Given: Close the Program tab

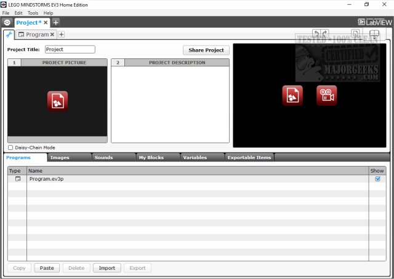Looking at the screenshot, I should coord(52,34).
